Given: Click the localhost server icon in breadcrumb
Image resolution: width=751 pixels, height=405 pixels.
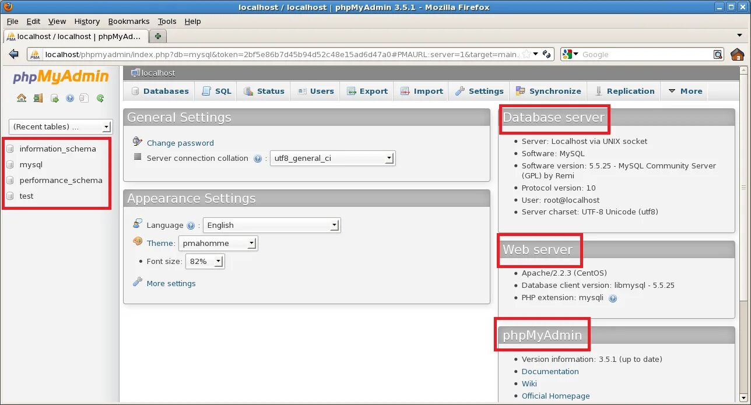Looking at the screenshot, I should click(135, 73).
